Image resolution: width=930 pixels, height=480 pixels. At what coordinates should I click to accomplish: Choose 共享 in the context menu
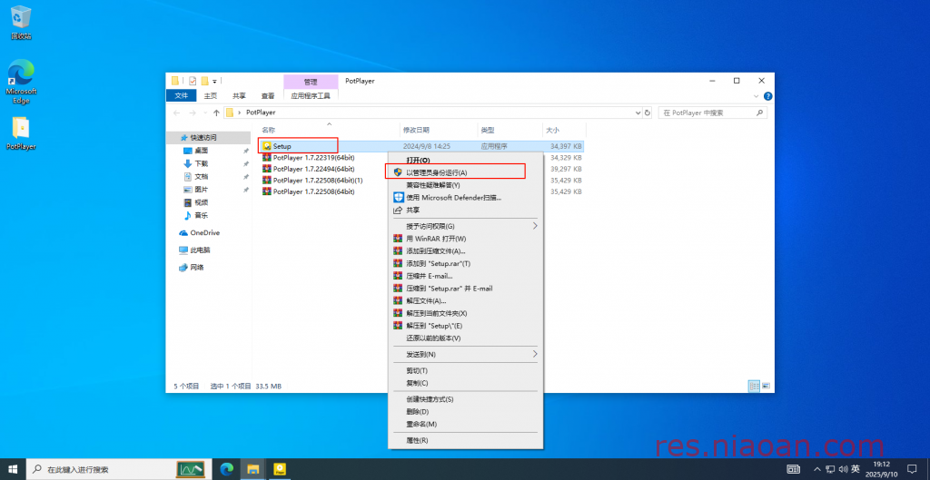point(466,210)
